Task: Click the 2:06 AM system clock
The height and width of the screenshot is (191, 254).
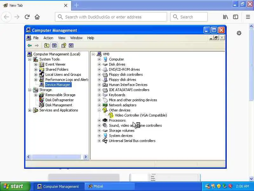Action: click(242, 186)
